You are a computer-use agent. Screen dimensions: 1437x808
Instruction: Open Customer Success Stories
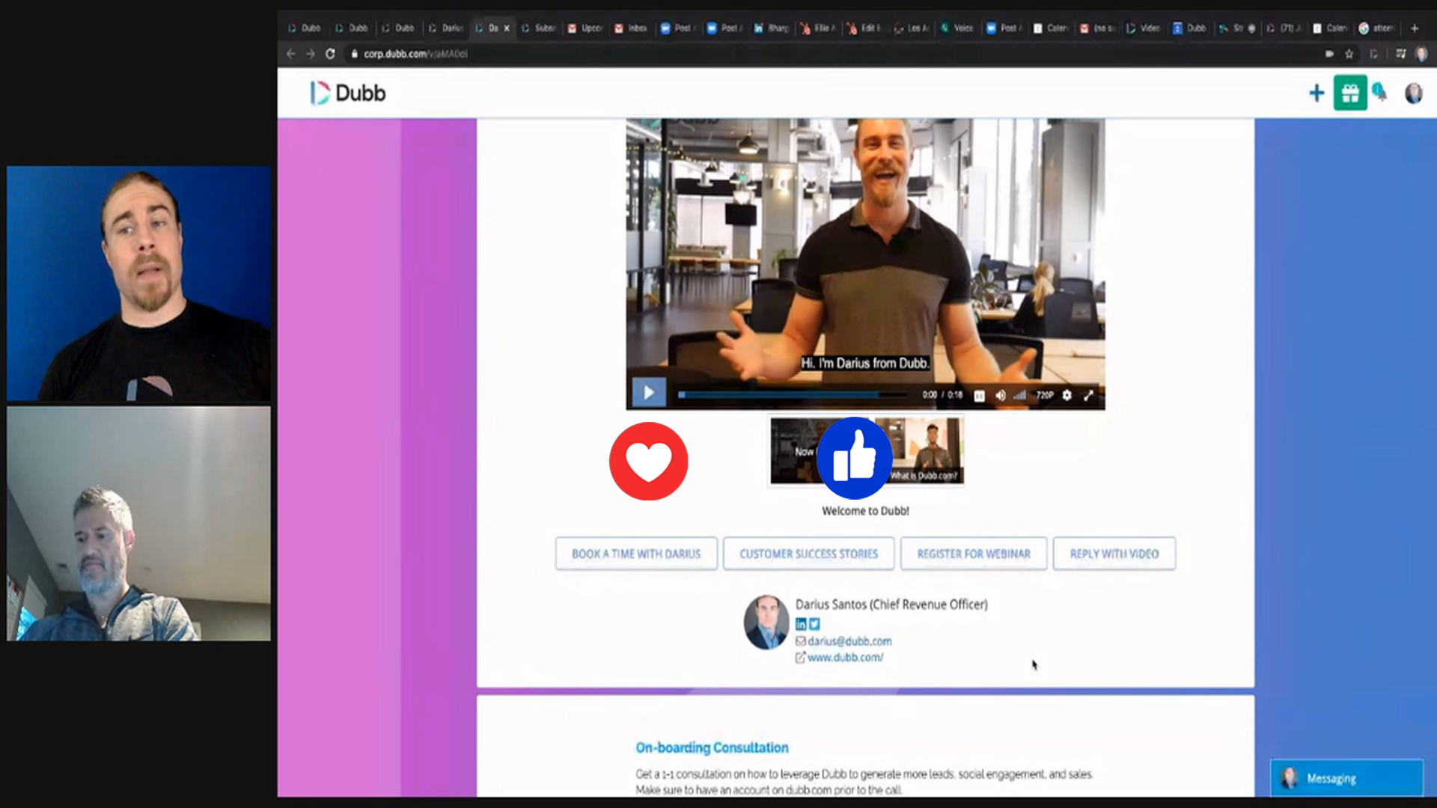pyautogui.click(x=809, y=554)
